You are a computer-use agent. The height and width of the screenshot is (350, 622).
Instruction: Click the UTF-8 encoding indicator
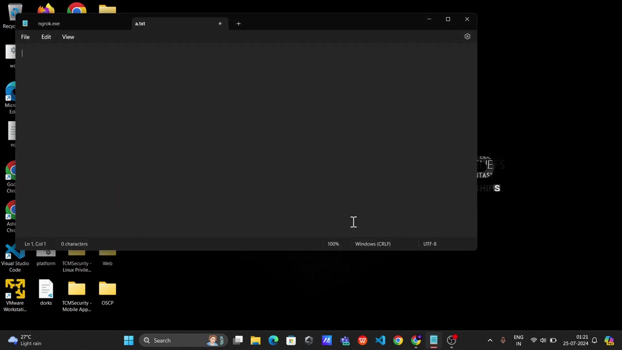coord(430,244)
